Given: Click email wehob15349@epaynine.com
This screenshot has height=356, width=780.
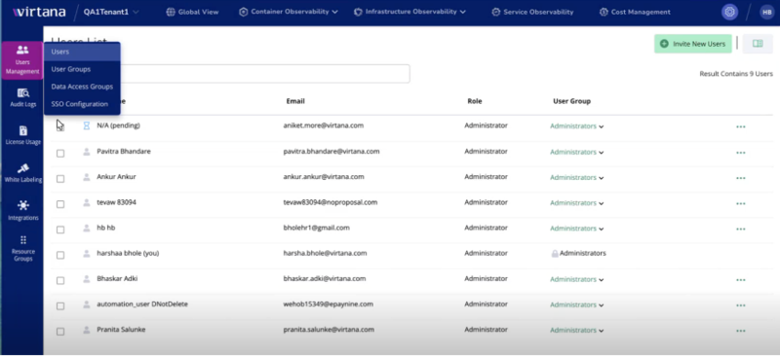Looking at the screenshot, I should click(x=329, y=303).
